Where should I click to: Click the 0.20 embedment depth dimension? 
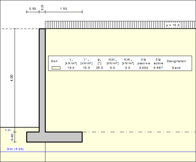click(x=8, y=130)
